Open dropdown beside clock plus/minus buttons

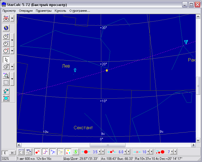12,40
